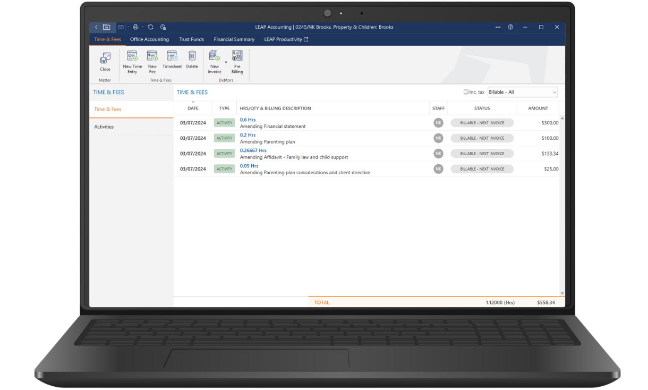The width and height of the screenshot is (648, 390).
Task: Click Close matter ribbon button
Action: pos(105,62)
